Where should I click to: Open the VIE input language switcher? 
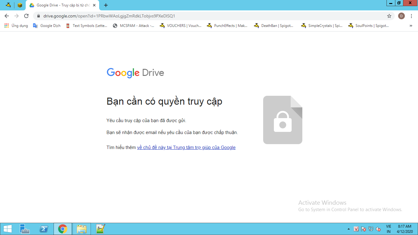point(389,229)
